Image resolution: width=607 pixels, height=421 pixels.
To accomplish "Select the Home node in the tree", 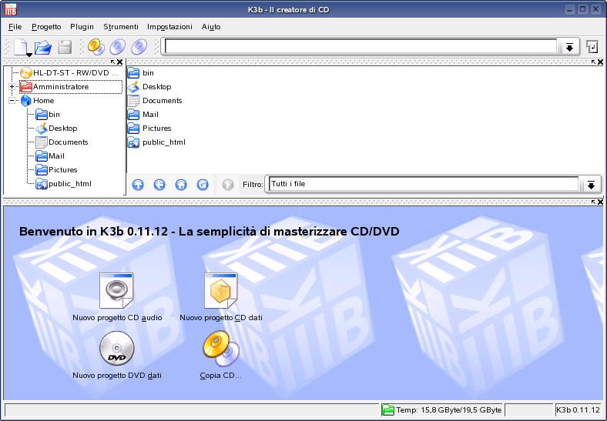I will pos(37,101).
